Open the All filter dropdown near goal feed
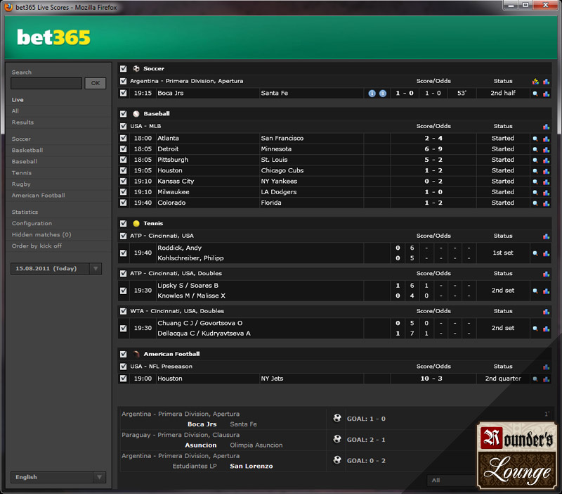The height and width of the screenshot is (494, 562). (x=452, y=481)
